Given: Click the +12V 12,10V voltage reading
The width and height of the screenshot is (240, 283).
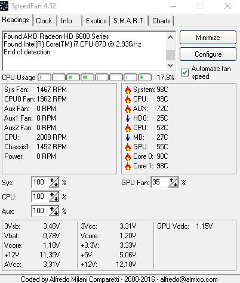Looking at the screenshot, I should click(108, 264).
